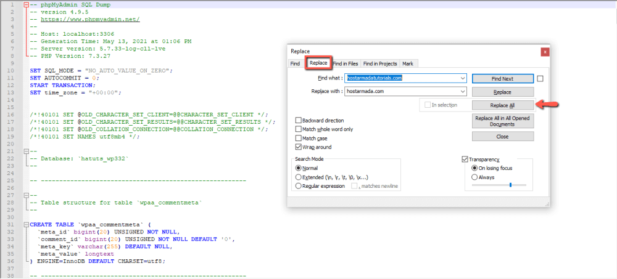Viewport: 617px width, 279px height.
Task: Uncheck Wrap around option
Action: click(x=313, y=147)
